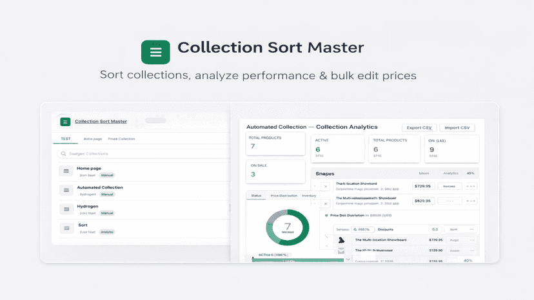Click the $729.95 price field
Screen dimensions: 534x300
click(422, 186)
